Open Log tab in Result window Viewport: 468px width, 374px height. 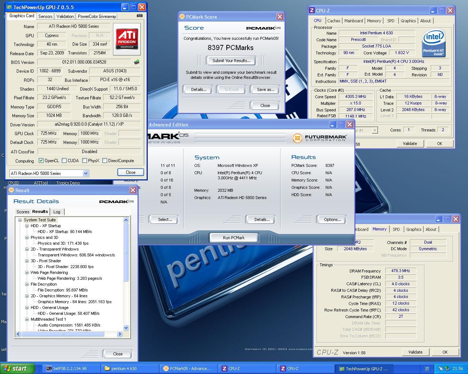pyautogui.click(x=57, y=212)
